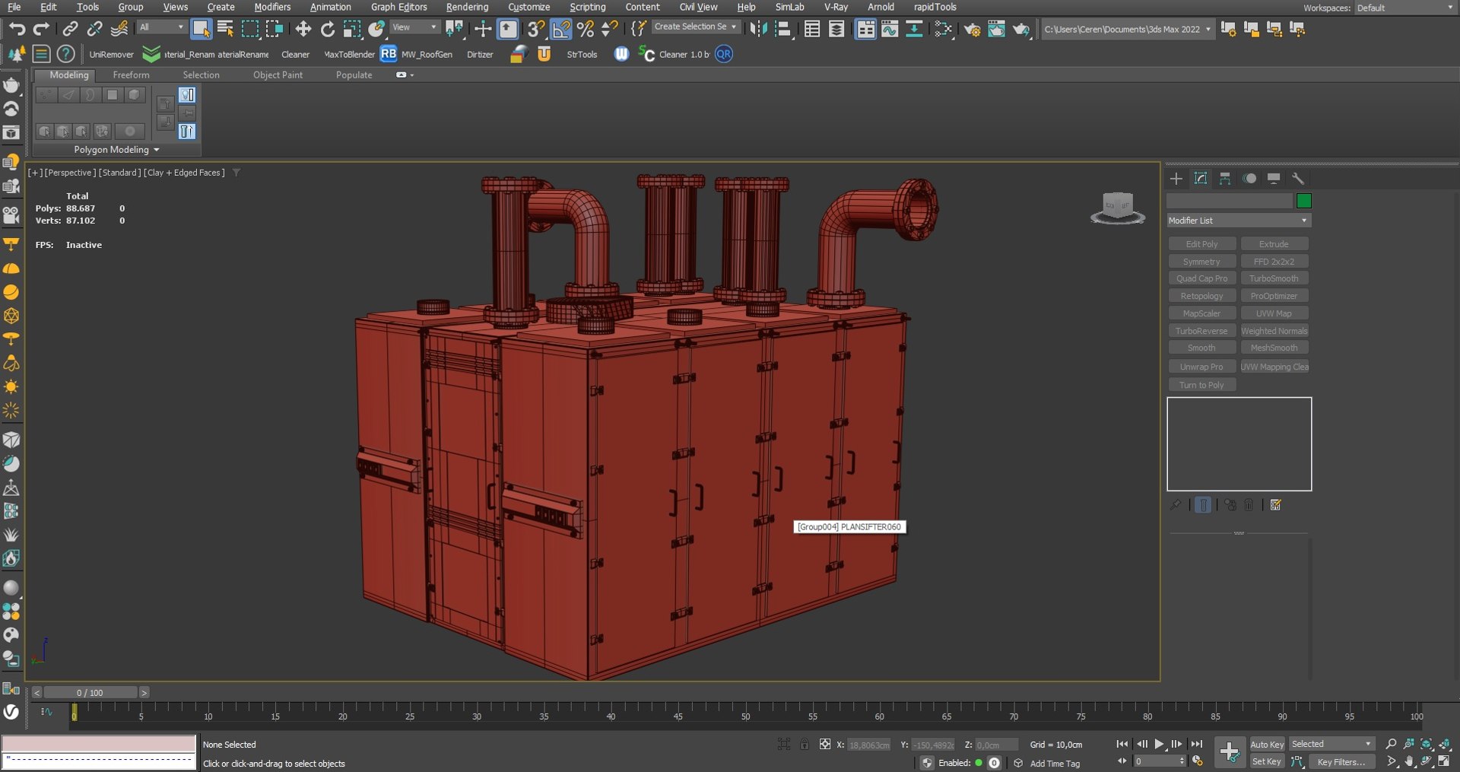Screen dimensions: 1460x772
Task: Toggle the Auto Key button
Action: [1266, 745]
